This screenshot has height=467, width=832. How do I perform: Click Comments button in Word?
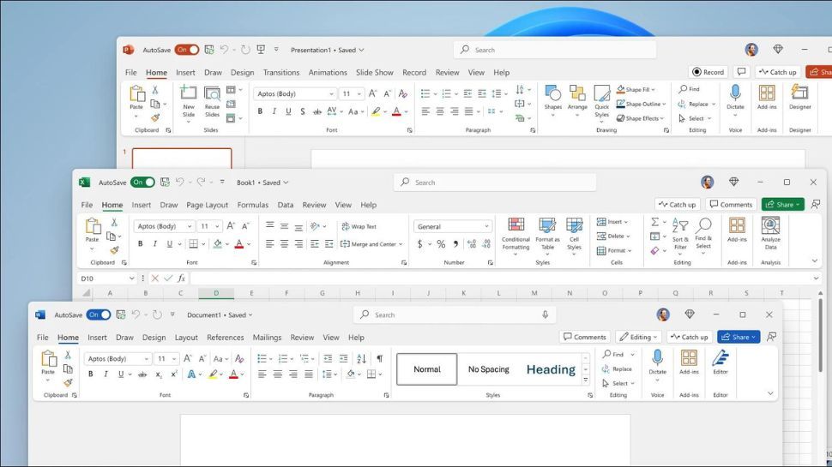coord(585,337)
